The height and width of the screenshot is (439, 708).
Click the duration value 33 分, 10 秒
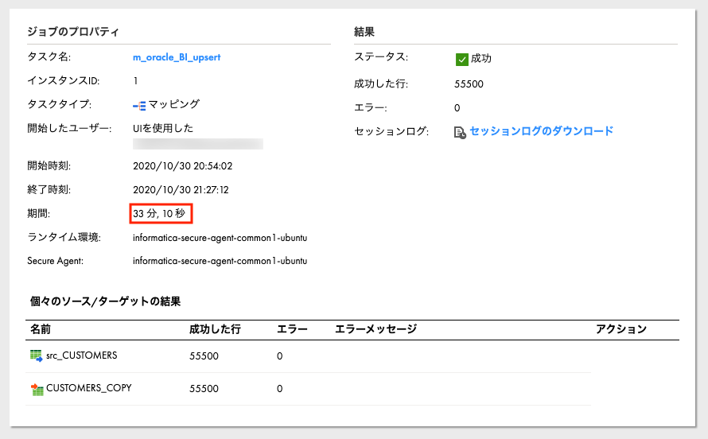point(159,213)
